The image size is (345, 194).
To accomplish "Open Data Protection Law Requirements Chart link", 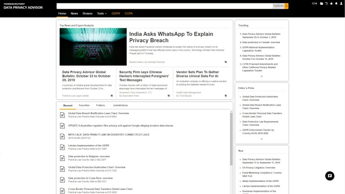I will [x=260, y=123].
